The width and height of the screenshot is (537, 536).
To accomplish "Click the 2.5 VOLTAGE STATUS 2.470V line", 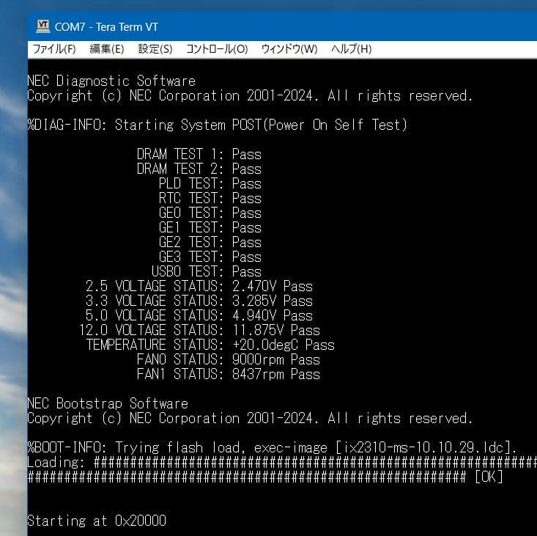I will coord(199,286).
